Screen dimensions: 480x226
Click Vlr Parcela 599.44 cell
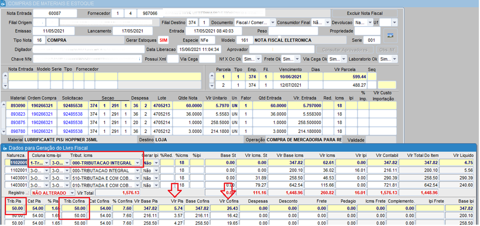click(345, 77)
